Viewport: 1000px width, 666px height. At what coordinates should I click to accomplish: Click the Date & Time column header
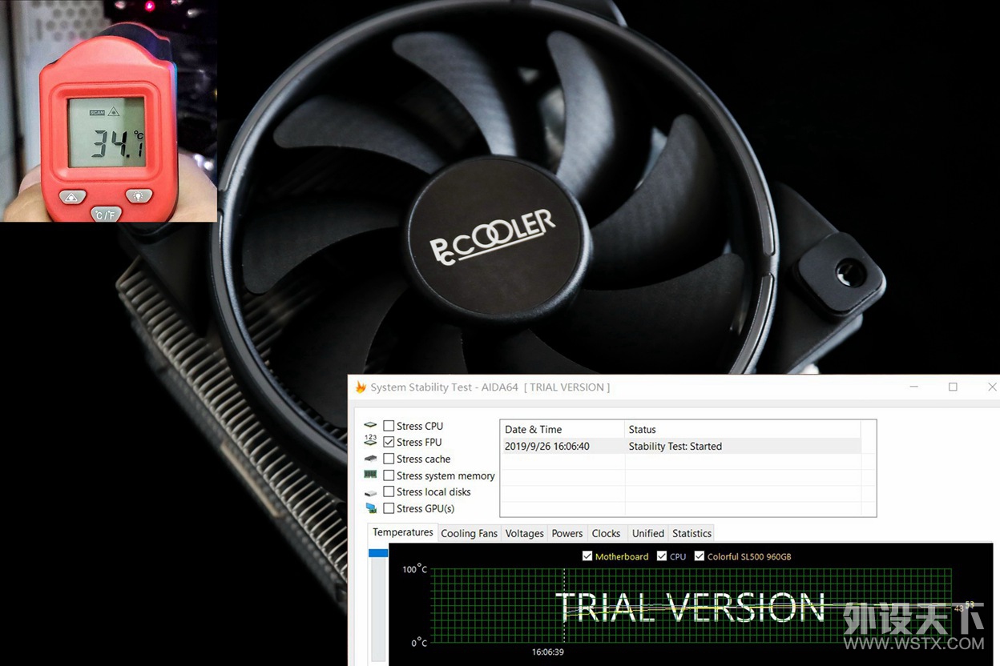click(x=562, y=429)
